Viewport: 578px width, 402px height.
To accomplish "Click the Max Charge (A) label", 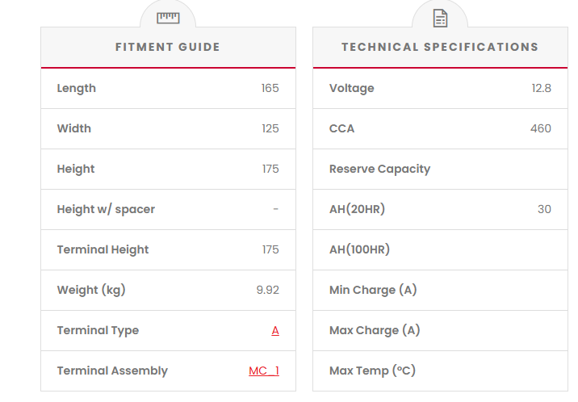I will coord(375,330).
